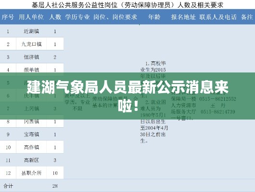255x192 pixels.
Task: Click headcount 3 in 高新区 row
Action: tap(55, 160)
